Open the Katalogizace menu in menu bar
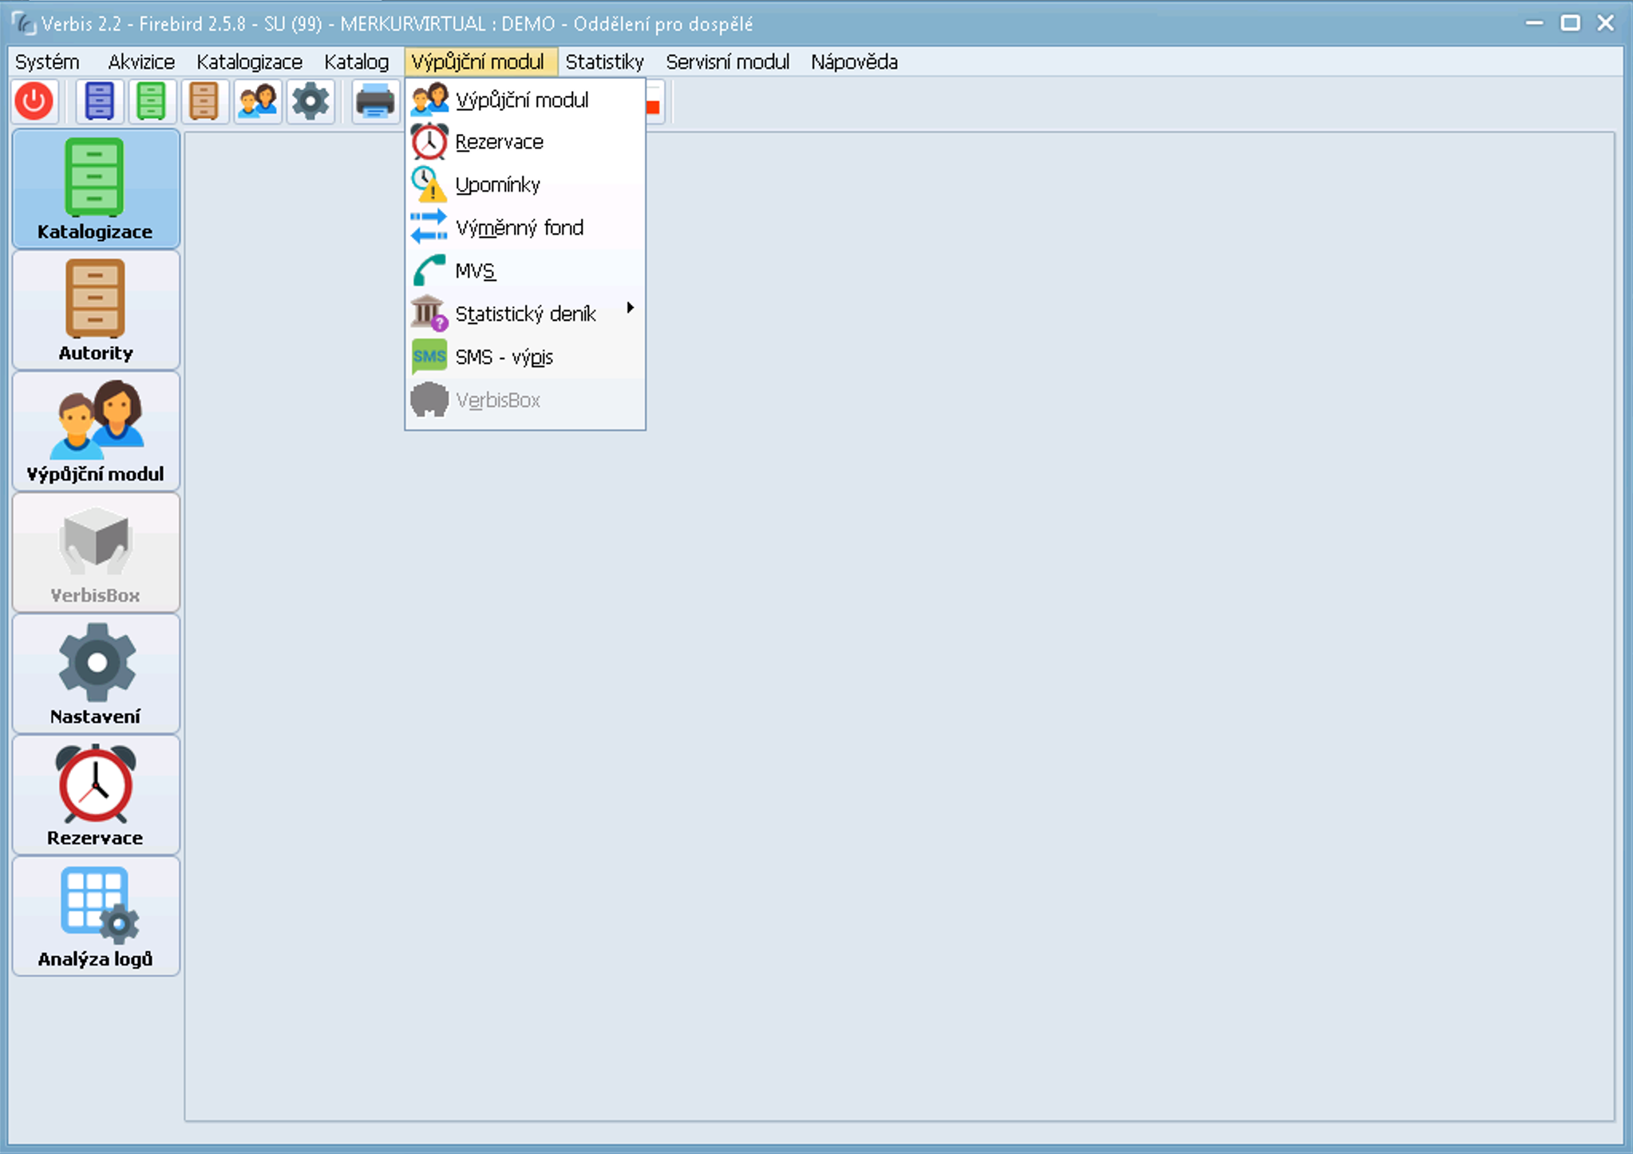 pyautogui.click(x=249, y=62)
